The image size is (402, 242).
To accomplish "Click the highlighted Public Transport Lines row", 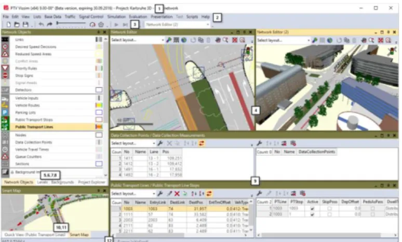I will tap(52, 127).
